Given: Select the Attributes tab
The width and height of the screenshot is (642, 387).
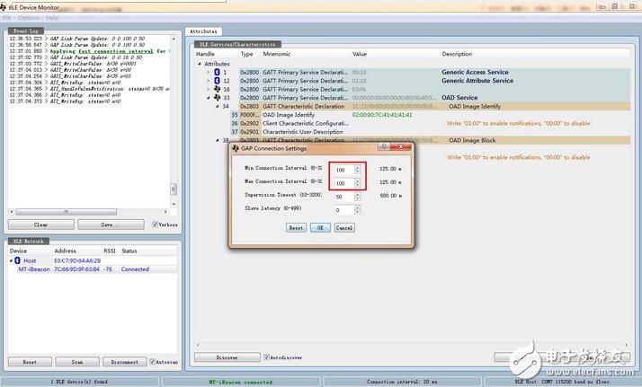Looking at the screenshot, I should [x=203, y=31].
